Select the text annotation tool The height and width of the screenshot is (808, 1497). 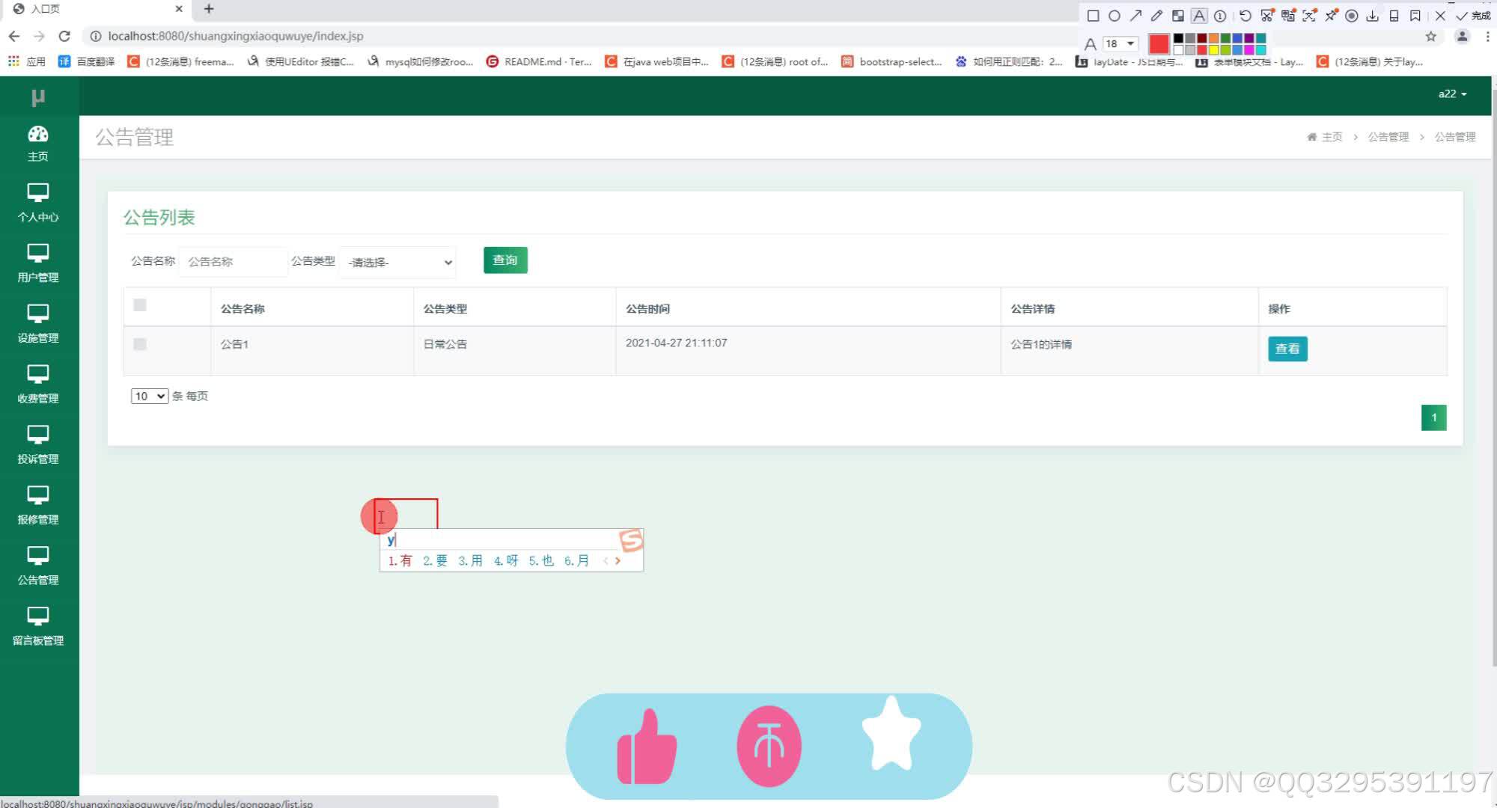(1199, 16)
